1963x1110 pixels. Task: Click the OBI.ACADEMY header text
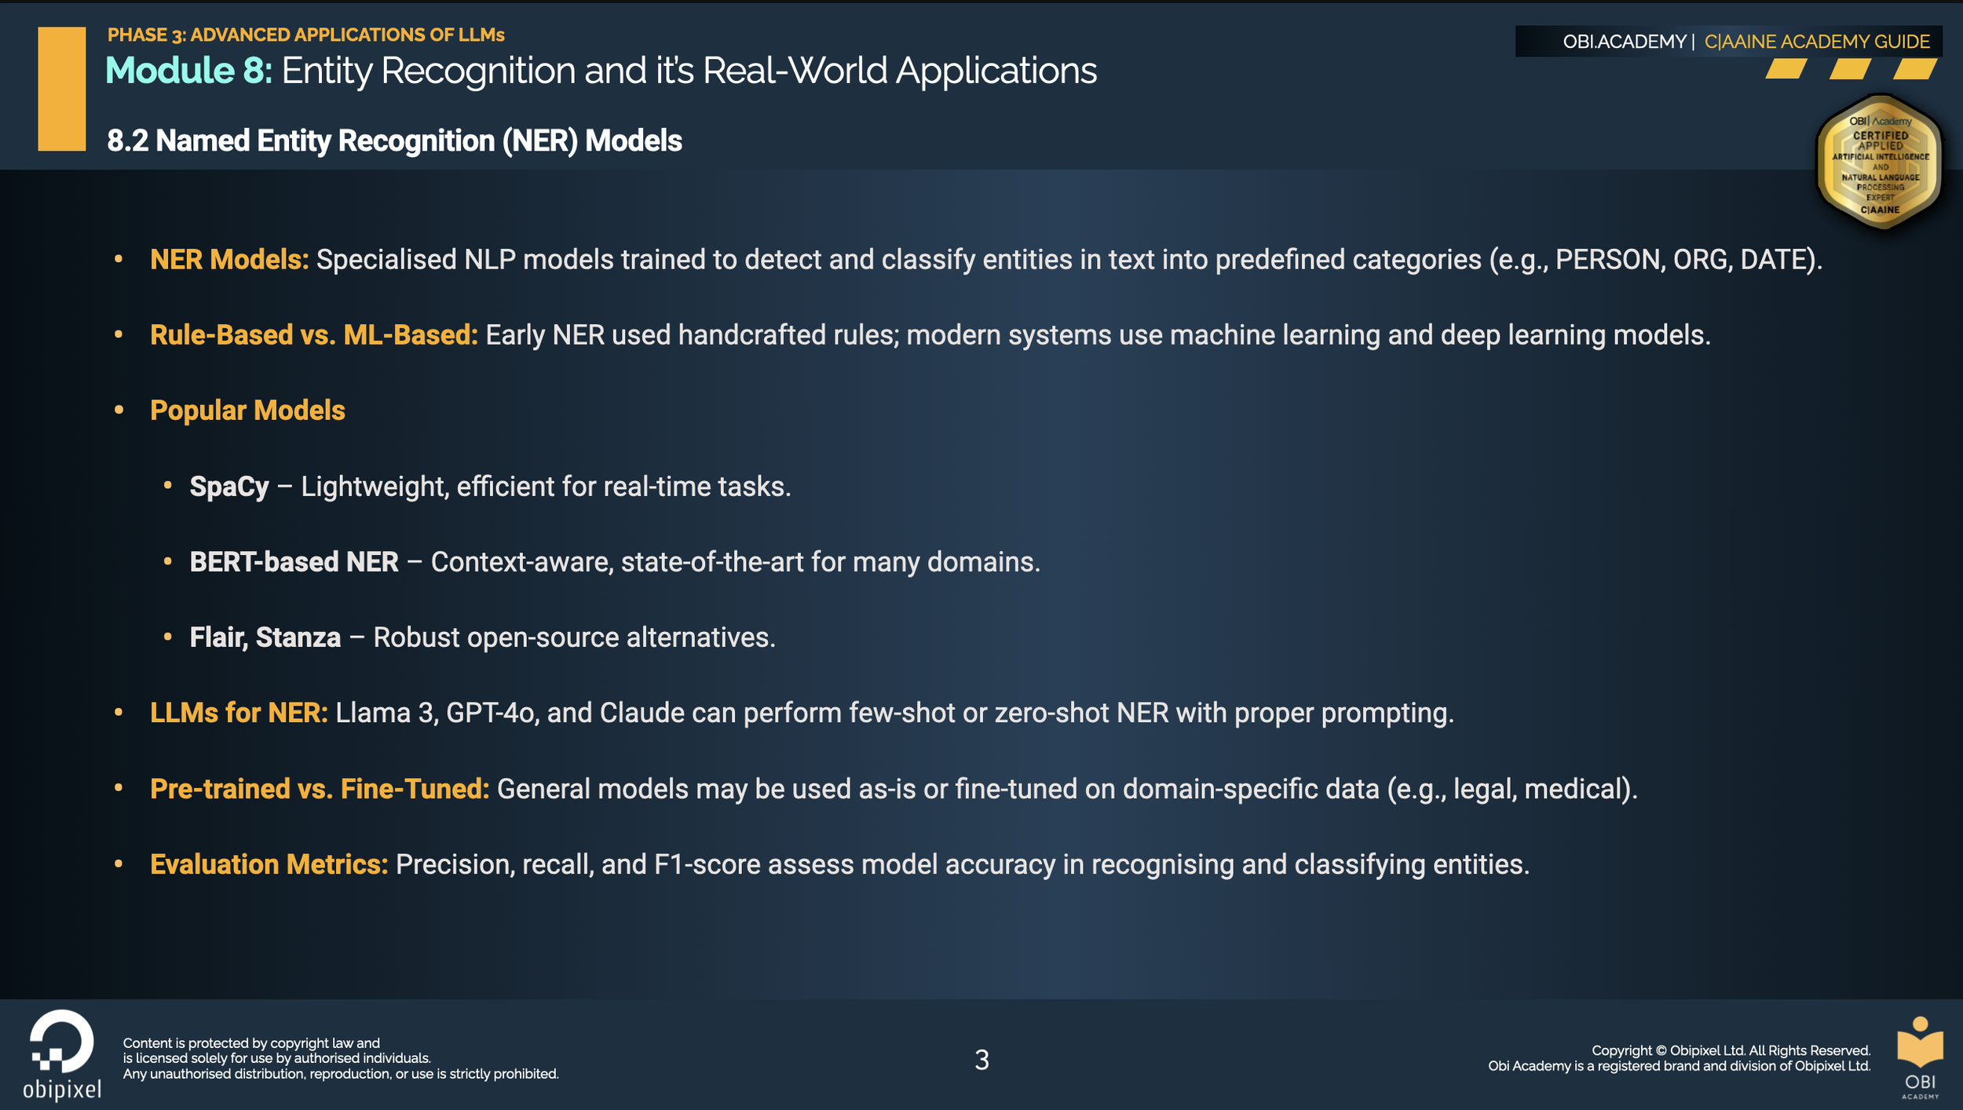coord(1624,42)
